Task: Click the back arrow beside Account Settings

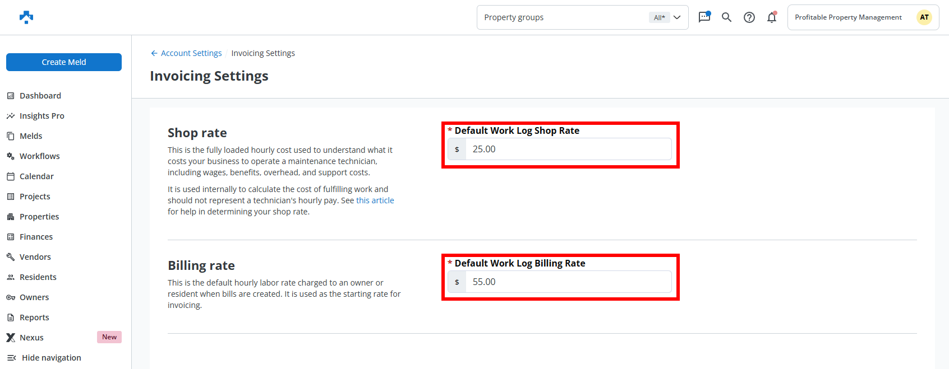Action: click(x=154, y=53)
